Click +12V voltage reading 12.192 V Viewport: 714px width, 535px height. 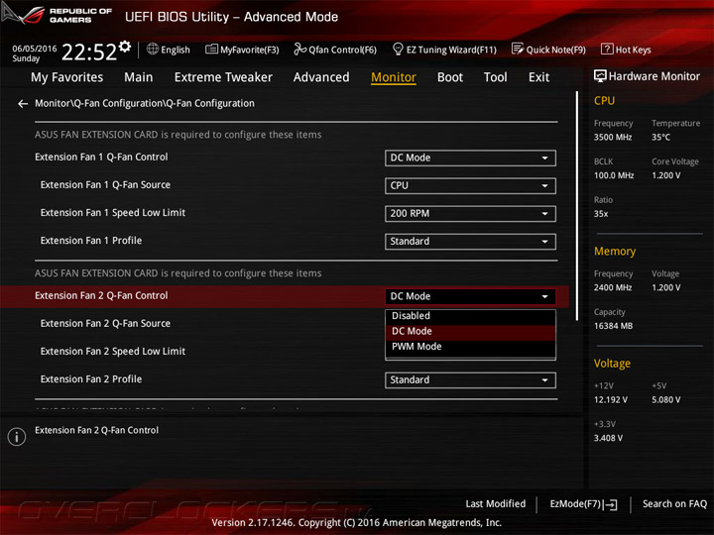[x=610, y=400]
